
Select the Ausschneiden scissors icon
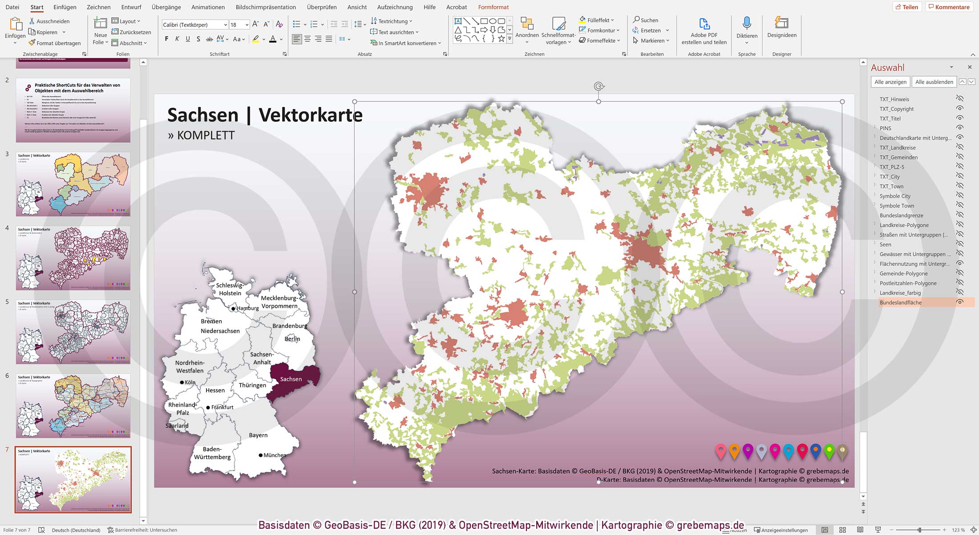pyautogui.click(x=33, y=21)
